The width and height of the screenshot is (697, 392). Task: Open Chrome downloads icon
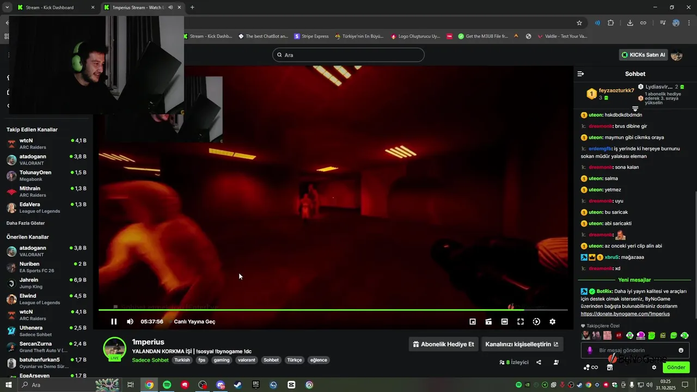click(x=630, y=23)
